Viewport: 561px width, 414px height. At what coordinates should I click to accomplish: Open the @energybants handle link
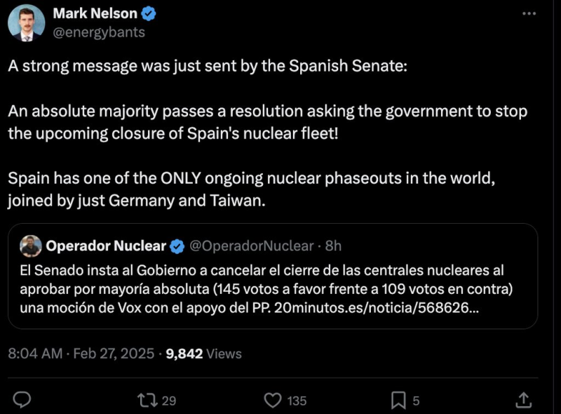100,31
